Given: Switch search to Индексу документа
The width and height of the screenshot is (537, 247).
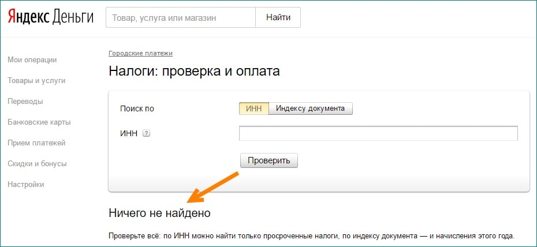Looking at the screenshot, I should pos(310,108).
